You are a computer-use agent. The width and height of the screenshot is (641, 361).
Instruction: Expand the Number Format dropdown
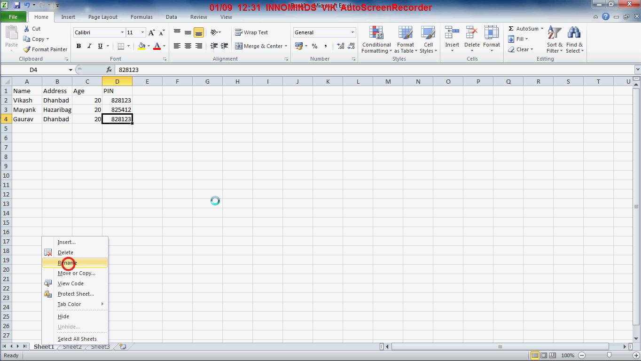click(x=352, y=32)
